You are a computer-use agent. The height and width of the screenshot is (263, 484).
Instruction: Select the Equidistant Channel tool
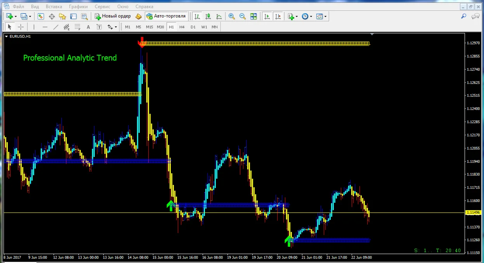pyautogui.click(x=67, y=27)
